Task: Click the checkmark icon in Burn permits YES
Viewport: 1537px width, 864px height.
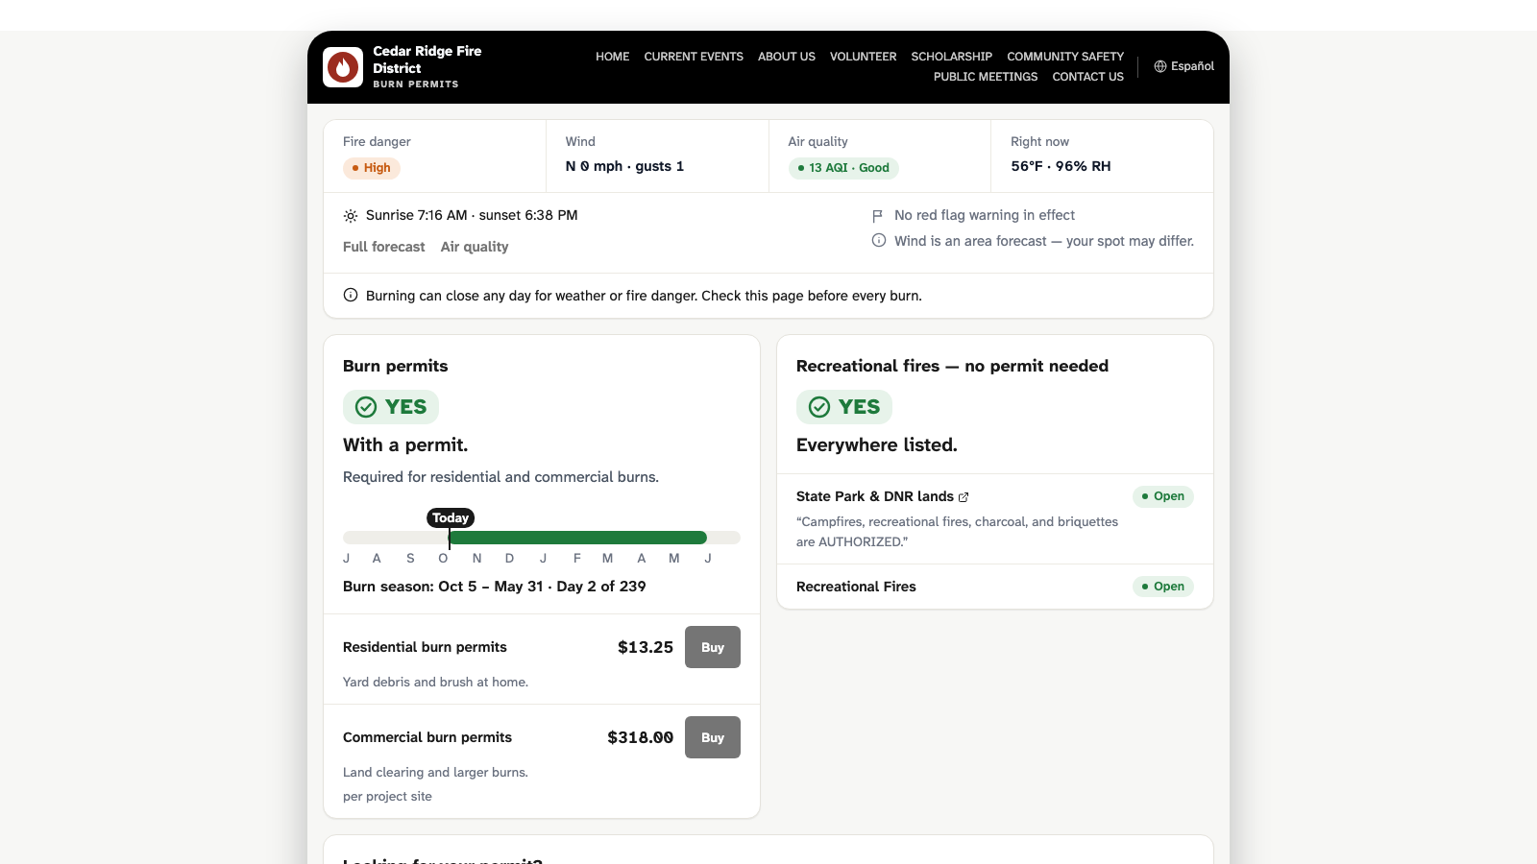Action: pyautogui.click(x=366, y=407)
